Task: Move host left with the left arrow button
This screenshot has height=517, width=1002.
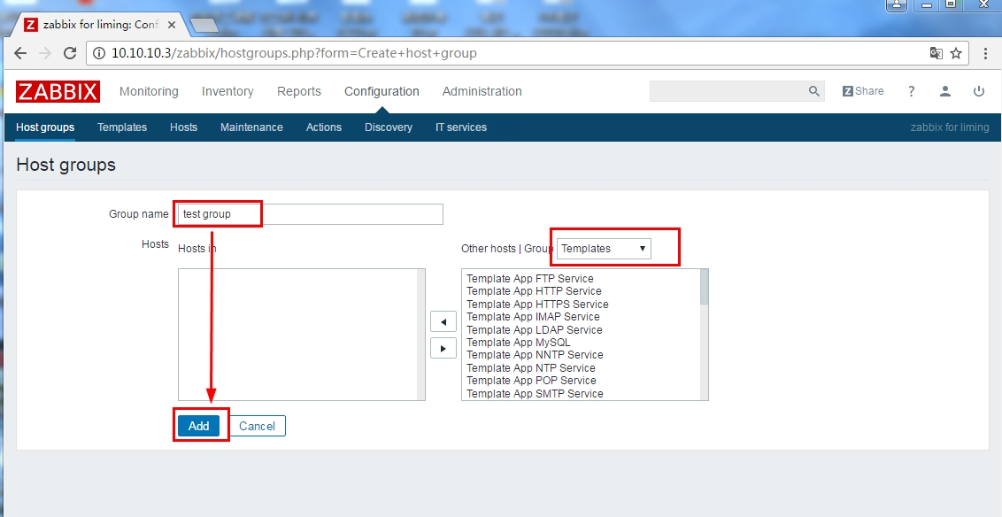Action: (443, 321)
